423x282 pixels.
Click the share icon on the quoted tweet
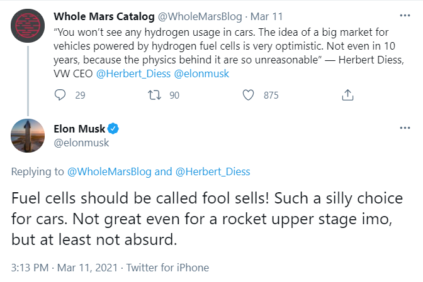(x=347, y=95)
